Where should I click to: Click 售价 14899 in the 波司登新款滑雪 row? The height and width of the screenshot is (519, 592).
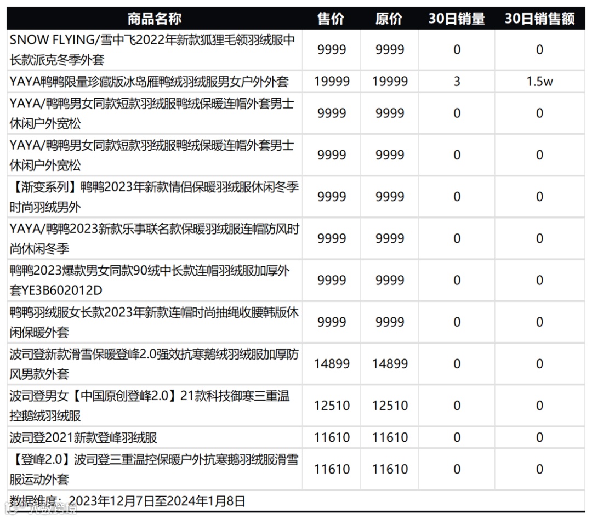tap(332, 364)
